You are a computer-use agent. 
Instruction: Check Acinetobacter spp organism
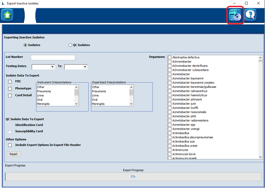click(170, 125)
